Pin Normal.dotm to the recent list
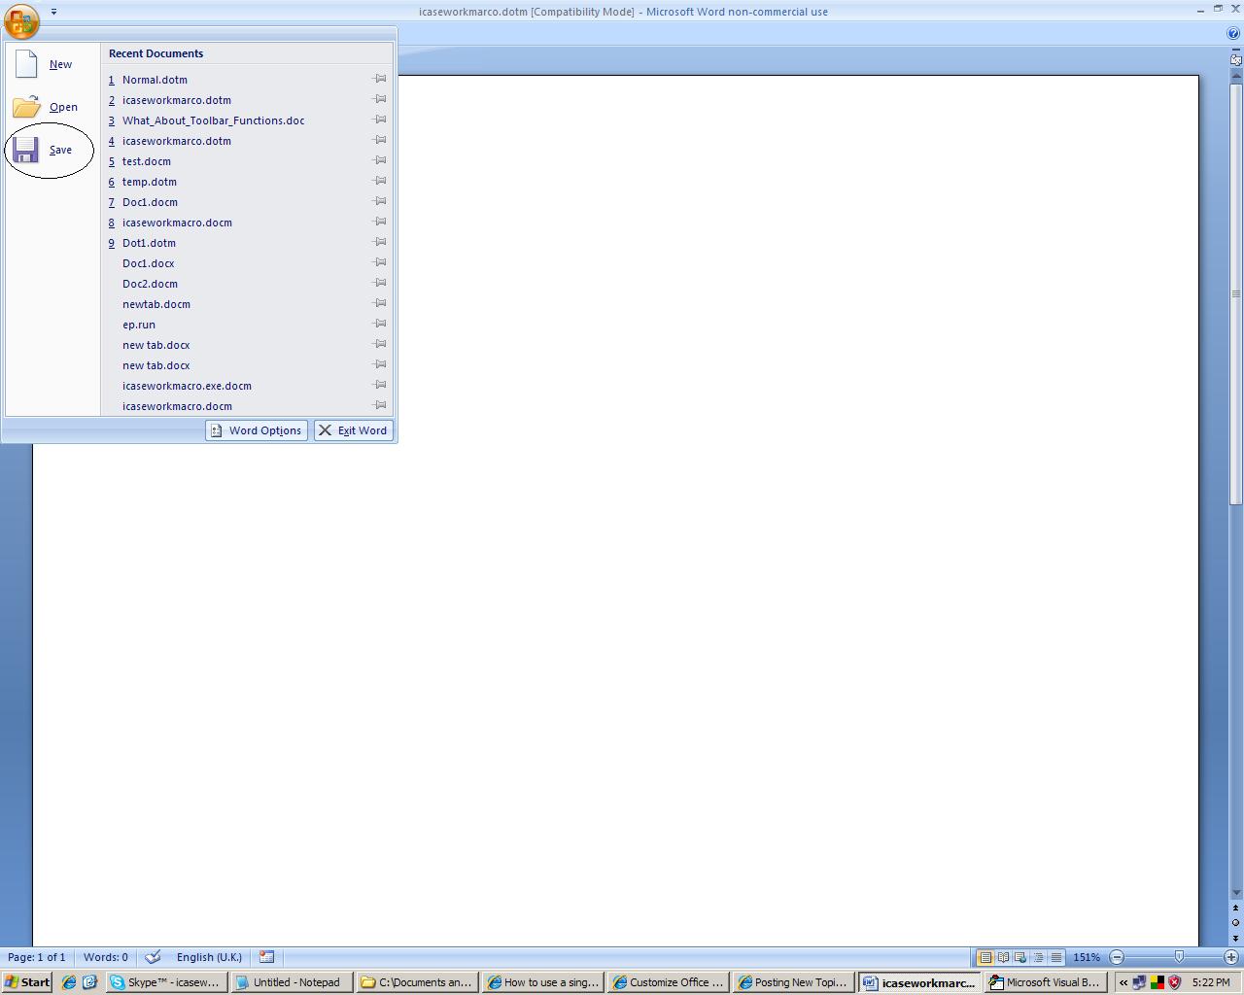The height and width of the screenshot is (995, 1244). 380,79
